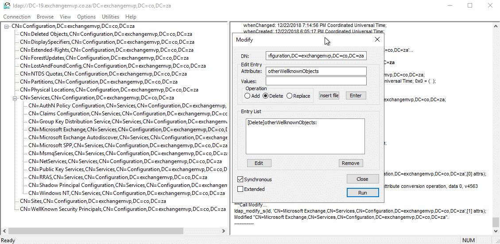Uncheck the Synchronous checkbox
500x244 pixels.
tap(240, 179)
